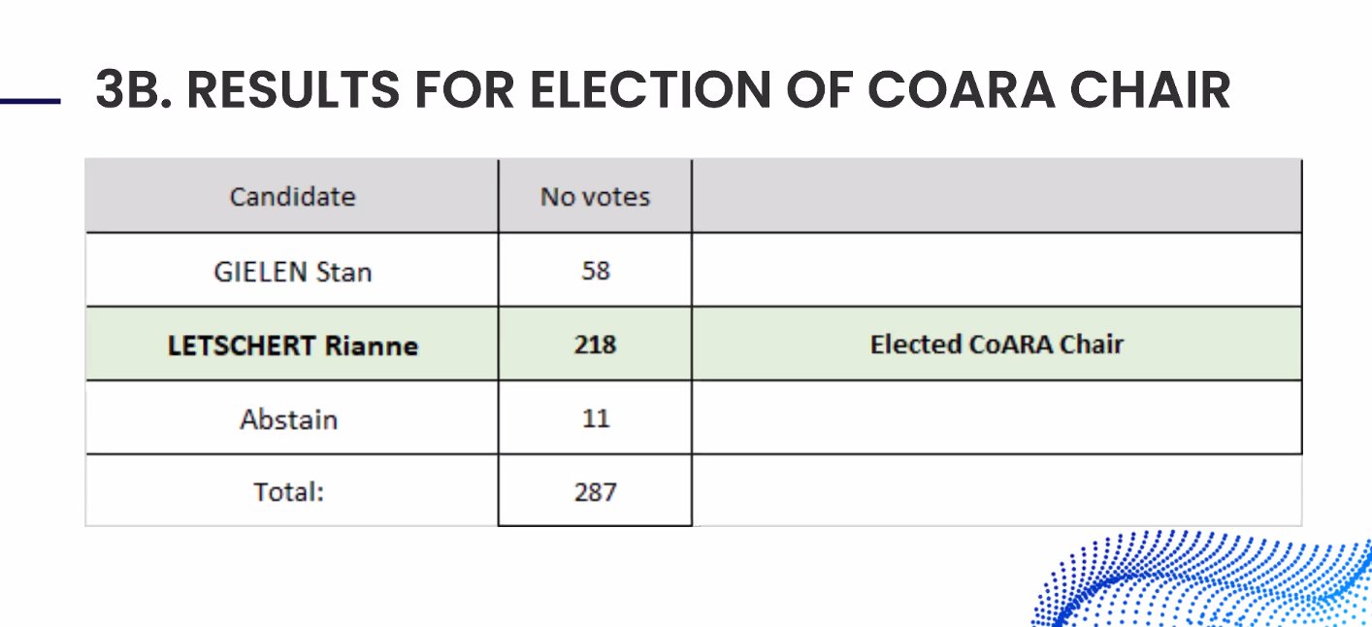Click the 'Abstain' row label
Image resolution: width=1372 pixels, height=627 pixels.
289,419
